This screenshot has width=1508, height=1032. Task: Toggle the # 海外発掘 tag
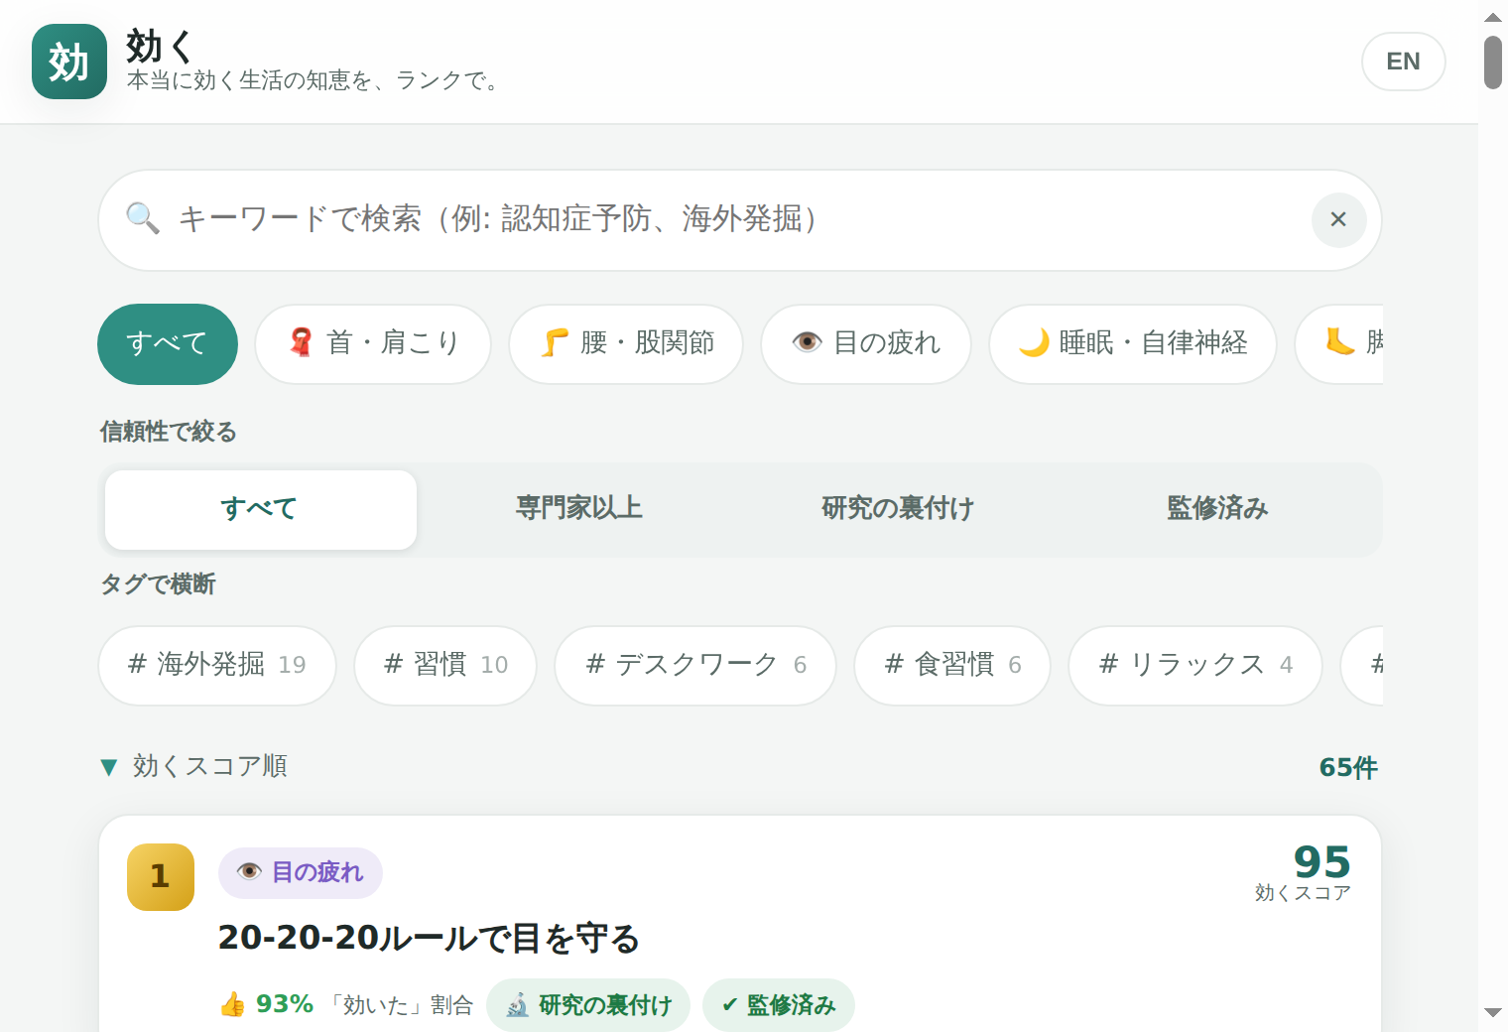tap(217, 666)
